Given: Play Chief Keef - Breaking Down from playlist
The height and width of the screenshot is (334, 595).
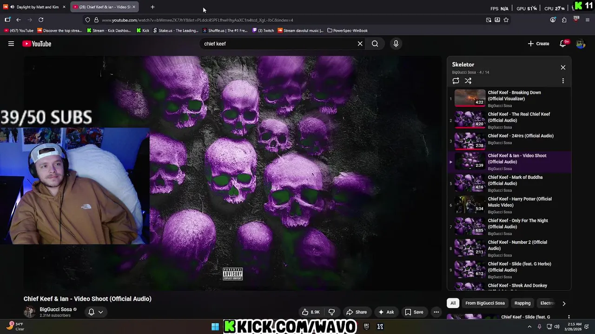Looking at the screenshot, I should pos(509,98).
